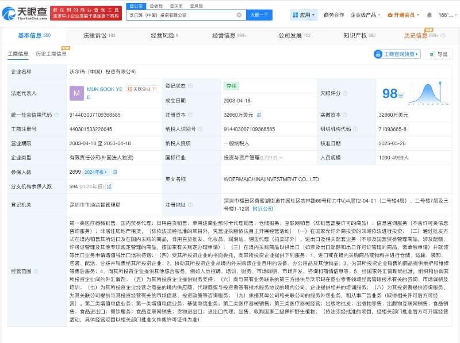
Task: Click the 存续 status tag
Action: pyautogui.click(x=231, y=86)
